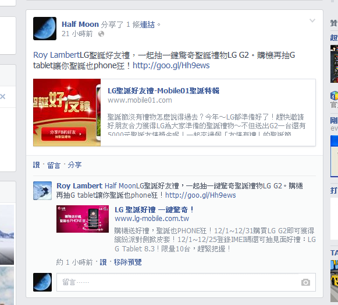Click Roy Lambert's name in the comment
This screenshot has width=338, height=305.
coord(79,186)
